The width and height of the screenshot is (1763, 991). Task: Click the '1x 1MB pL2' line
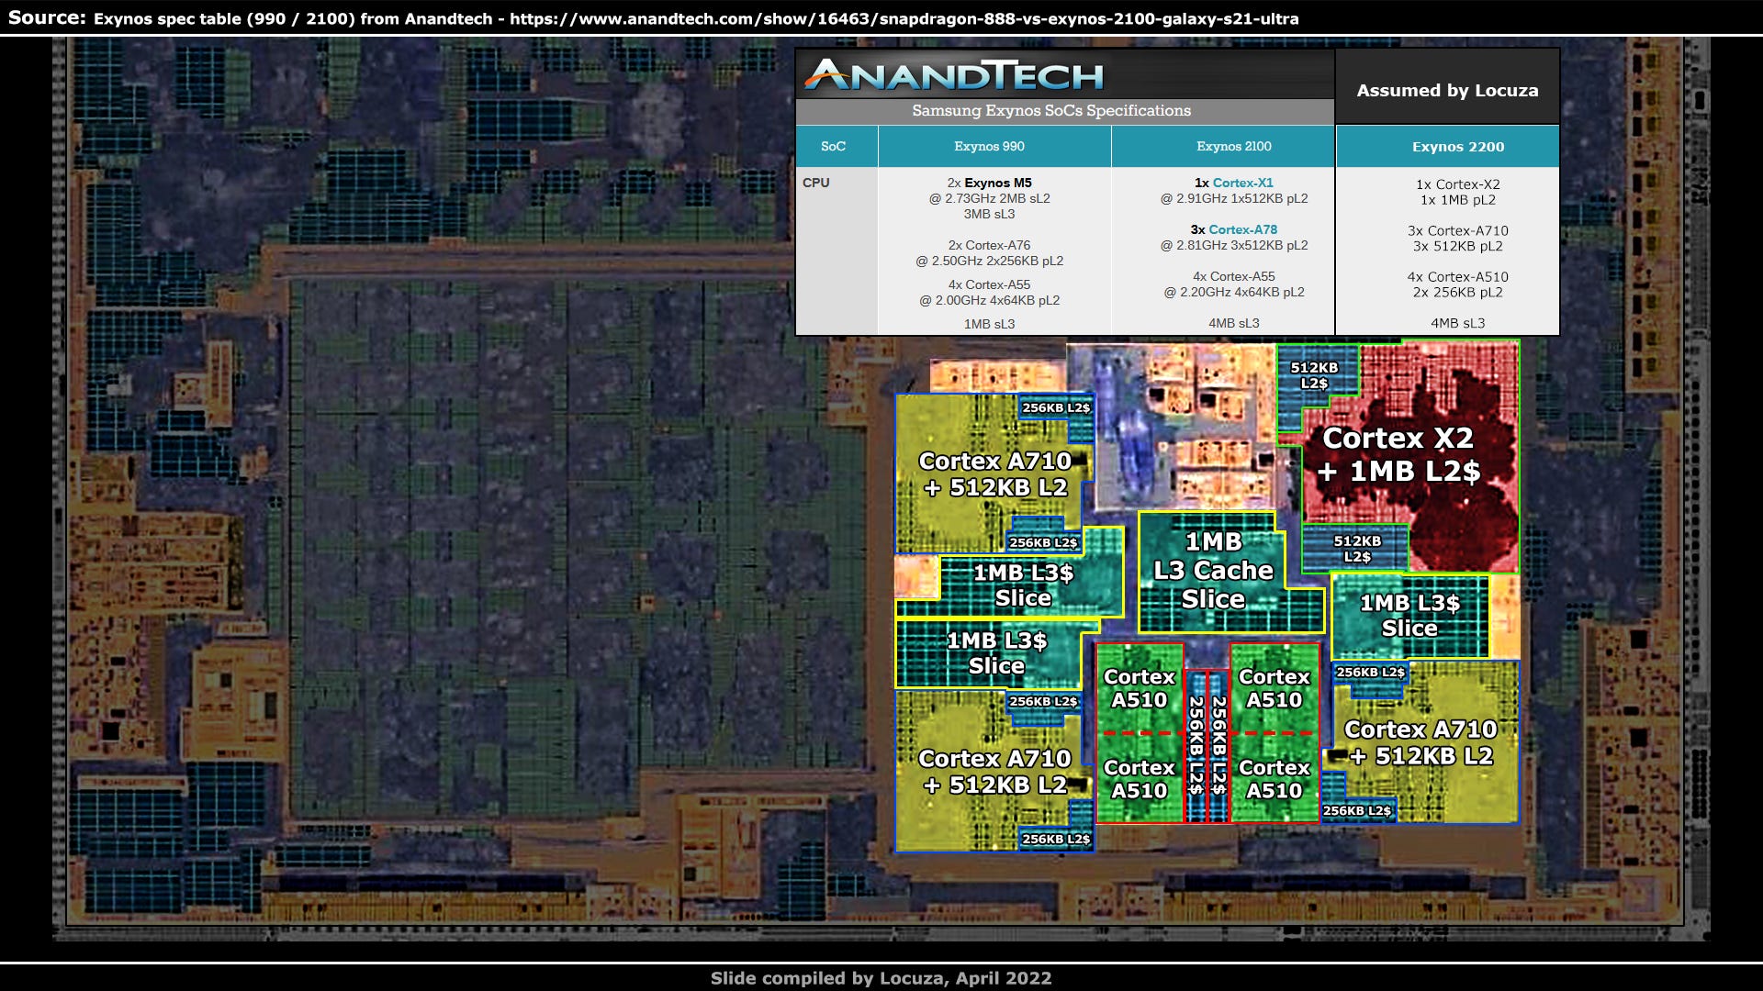coord(1457,200)
